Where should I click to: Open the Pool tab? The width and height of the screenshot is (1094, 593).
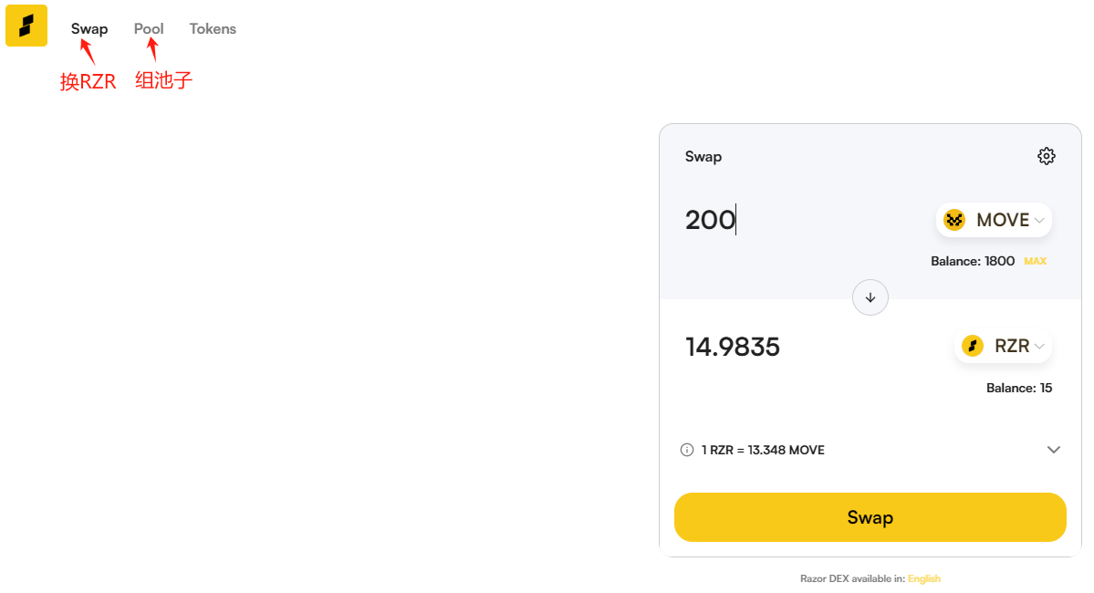pyautogui.click(x=149, y=28)
